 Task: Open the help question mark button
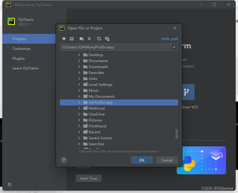[x=64, y=160]
